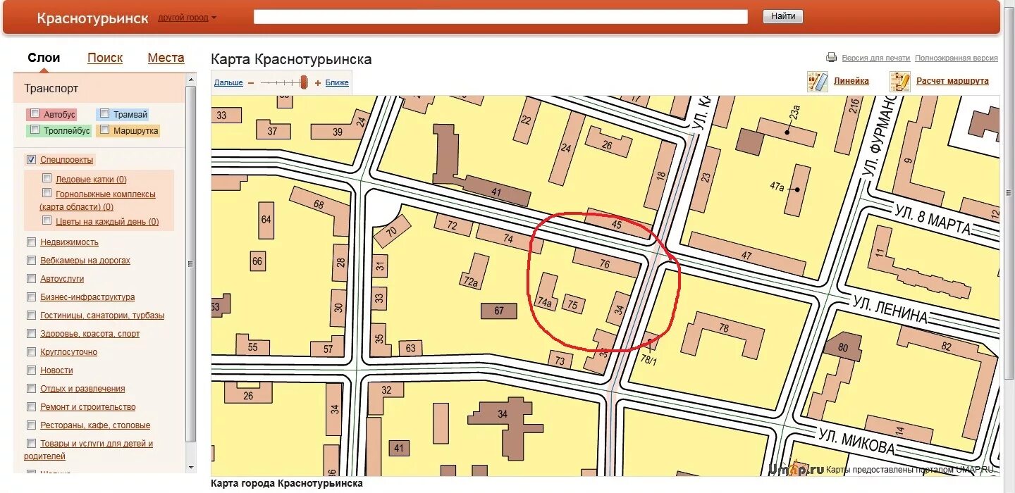
Task: Click the Новости layer link
Action: [x=58, y=370]
